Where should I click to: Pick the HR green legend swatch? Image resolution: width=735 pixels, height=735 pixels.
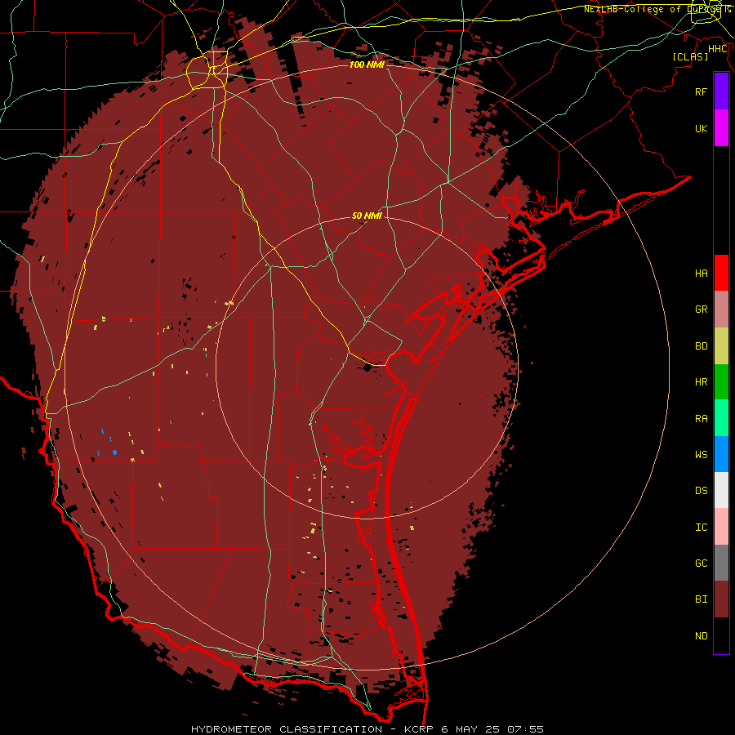pos(721,382)
